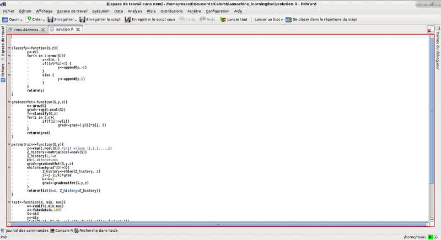Close the mes.donnees tab
Screen dimensions: 441x240
coord(43,30)
